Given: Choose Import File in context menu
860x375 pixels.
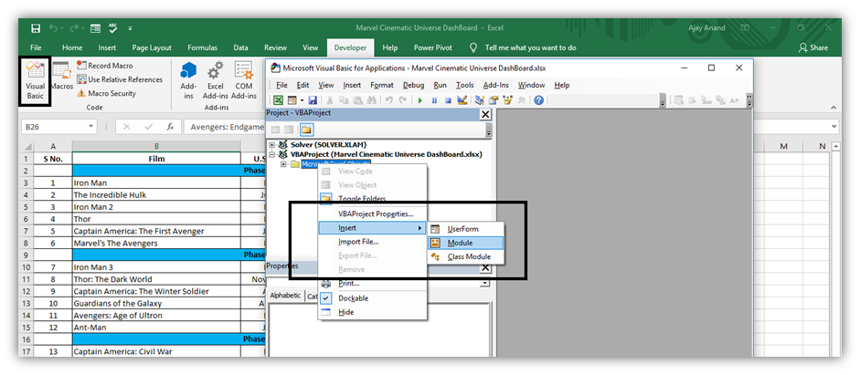Looking at the screenshot, I should pyautogui.click(x=372, y=242).
